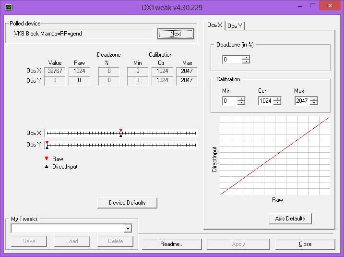Image resolution: width=344 pixels, height=257 pixels.
Task: Click Ось Y Value cell
Action: 55,80
